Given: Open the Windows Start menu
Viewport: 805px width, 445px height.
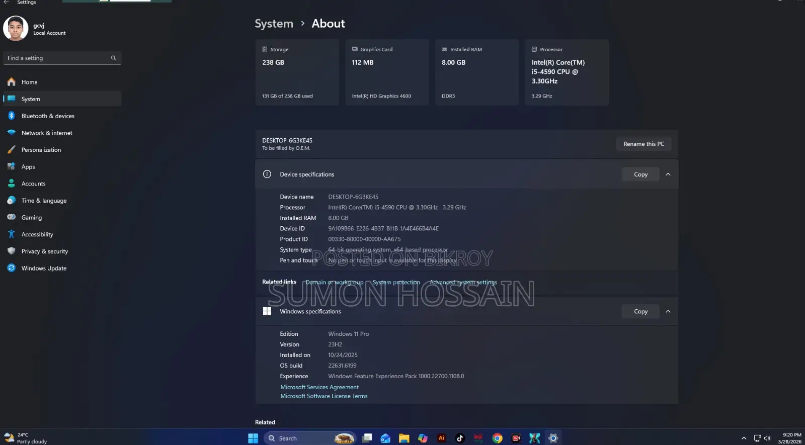Looking at the screenshot, I should (x=253, y=438).
